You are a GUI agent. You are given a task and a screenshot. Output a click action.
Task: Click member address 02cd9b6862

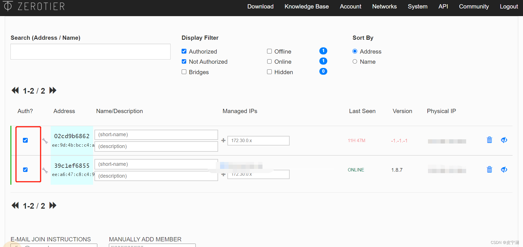(72, 136)
